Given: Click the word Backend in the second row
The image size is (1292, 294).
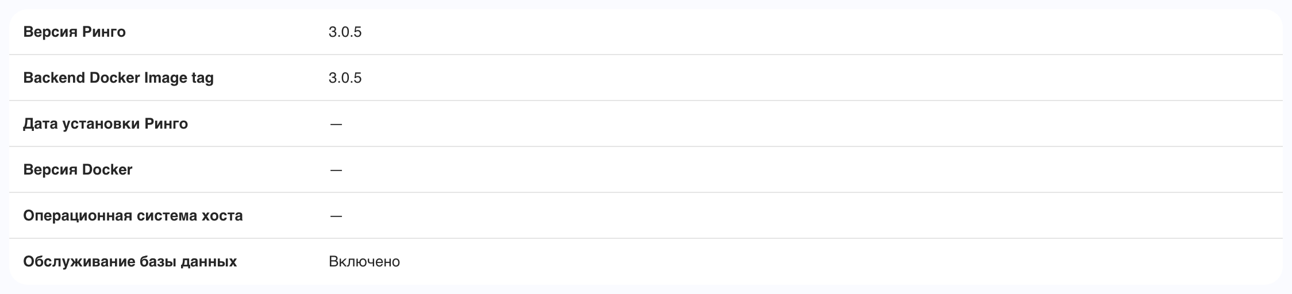Looking at the screenshot, I should tap(55, 78).
